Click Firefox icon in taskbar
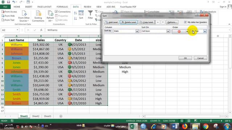 coord(185,126)
